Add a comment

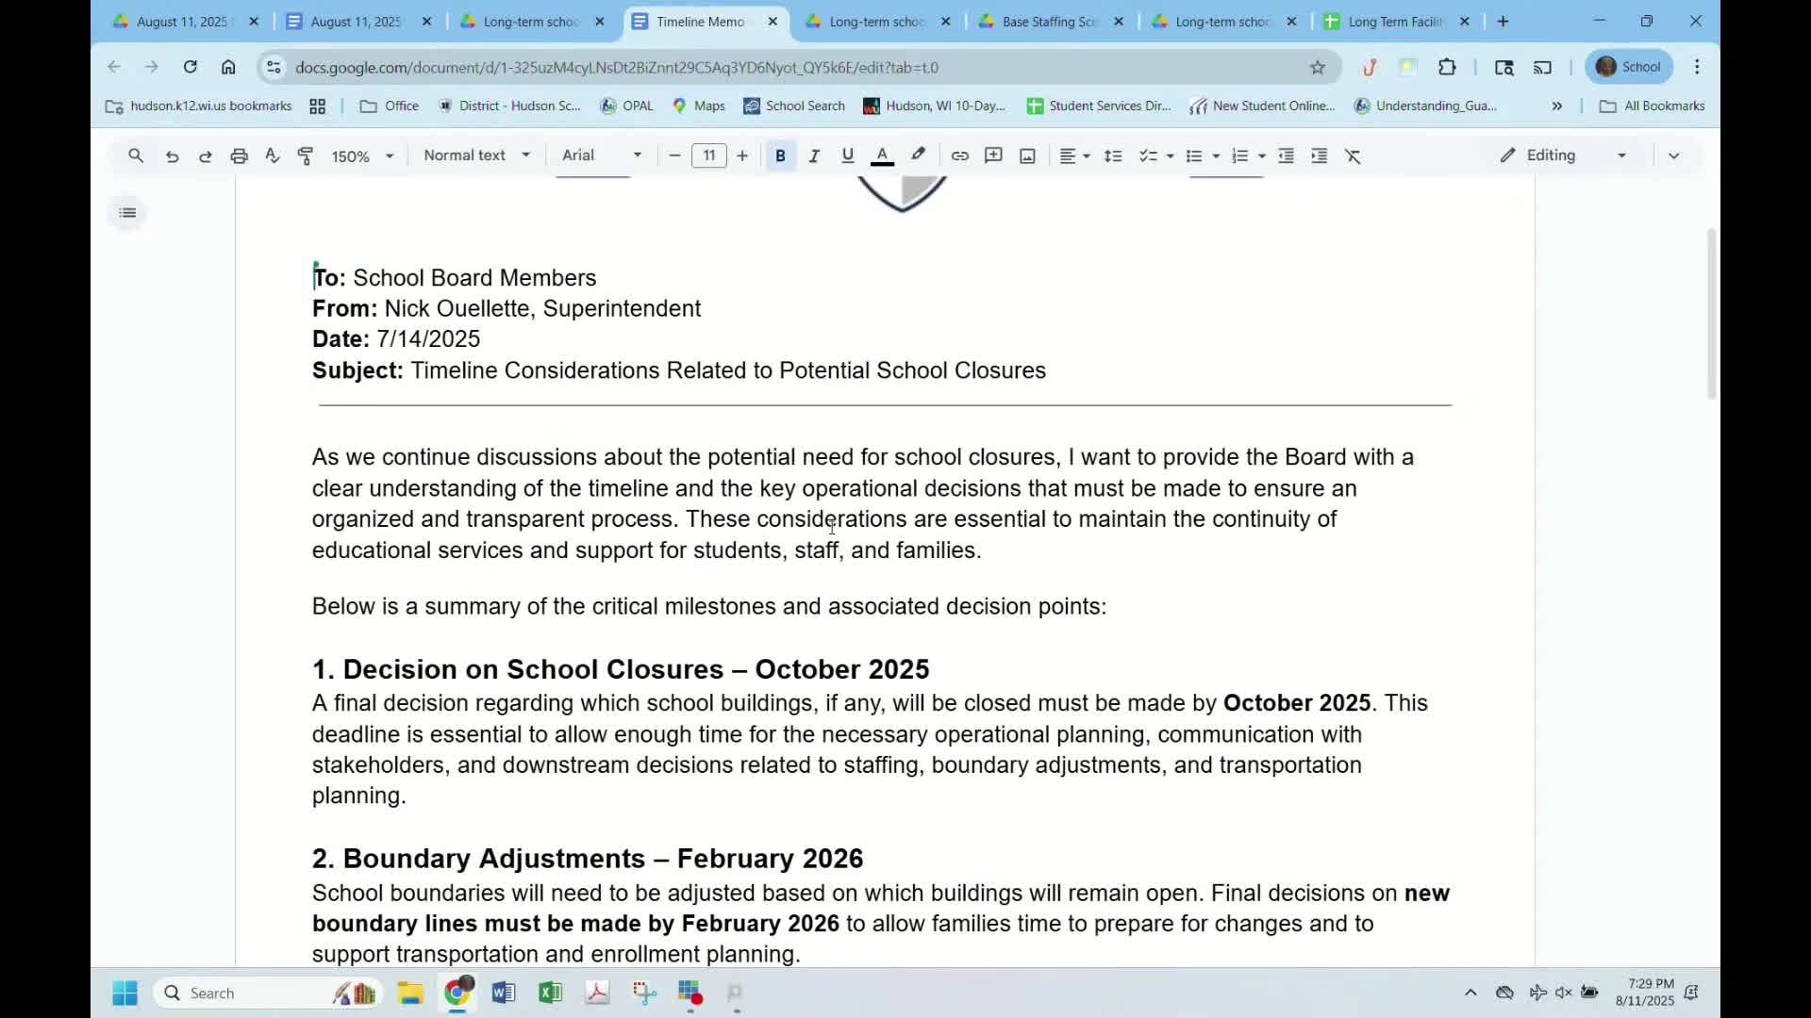(992, 156)
